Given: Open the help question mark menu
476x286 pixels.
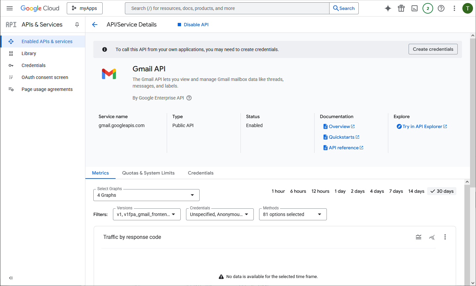Looking at the screenshot, I should tap(441, 8).
